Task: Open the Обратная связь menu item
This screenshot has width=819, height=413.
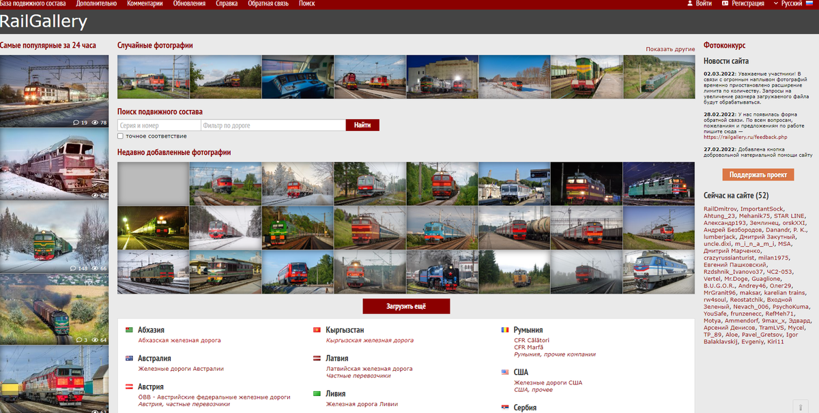Action: [x=268, y=4]
